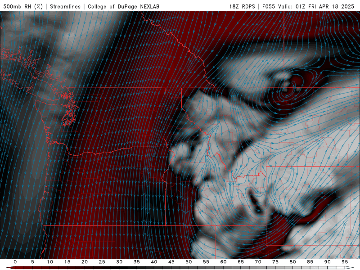This screenshot has width=360, height=270.
Task: Click the 0 tick label on color scale
Action: coord(15,262)
